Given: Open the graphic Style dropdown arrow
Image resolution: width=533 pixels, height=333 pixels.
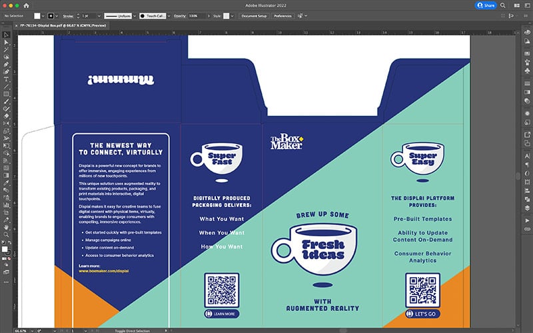Looking at the screenshot, I should [232, 16].
